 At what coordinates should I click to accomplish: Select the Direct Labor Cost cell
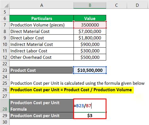pyautogui.click(x=41, y=38)
